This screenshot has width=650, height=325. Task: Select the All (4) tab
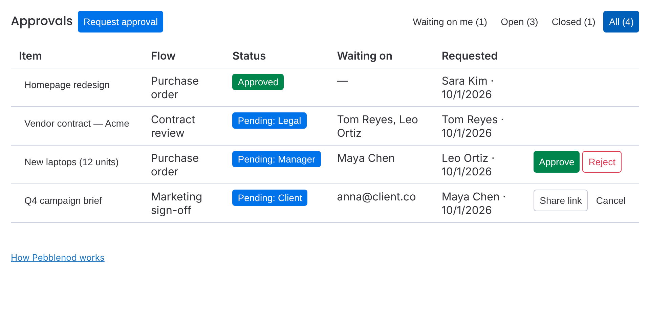pos(621,22)
